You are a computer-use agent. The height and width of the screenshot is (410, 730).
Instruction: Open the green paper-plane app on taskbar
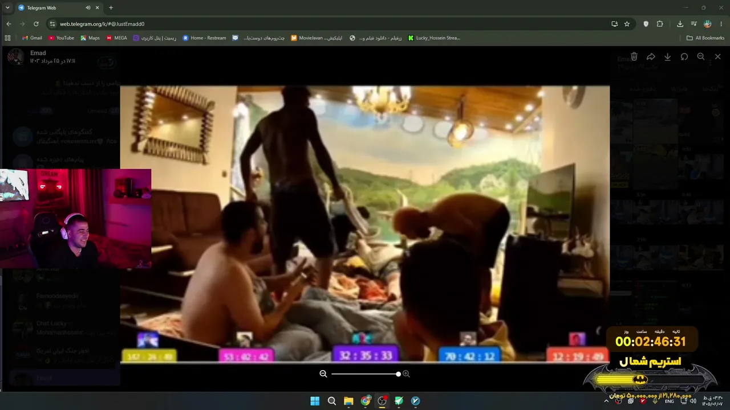(x=399, y=401)
